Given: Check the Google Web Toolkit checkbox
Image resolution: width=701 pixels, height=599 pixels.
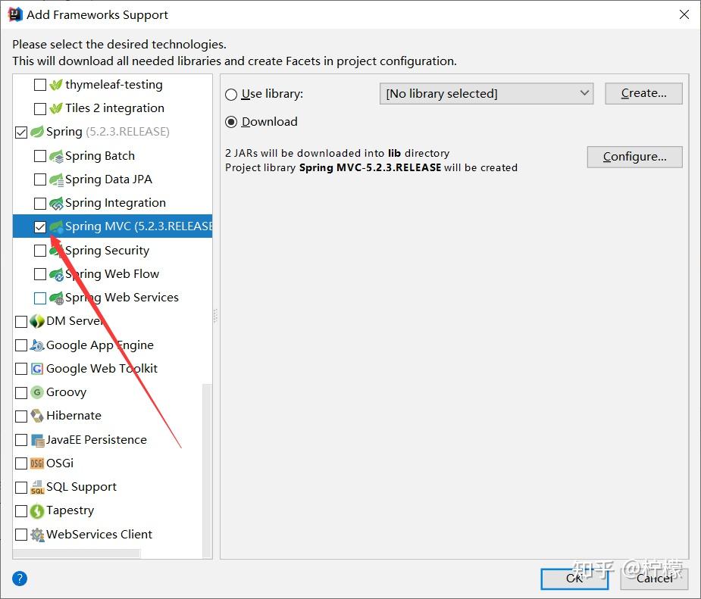Looking at the screenshot, I should (x=21, y=369).
